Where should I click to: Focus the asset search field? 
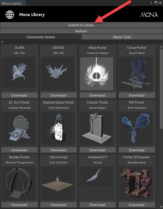pos(81,42)
